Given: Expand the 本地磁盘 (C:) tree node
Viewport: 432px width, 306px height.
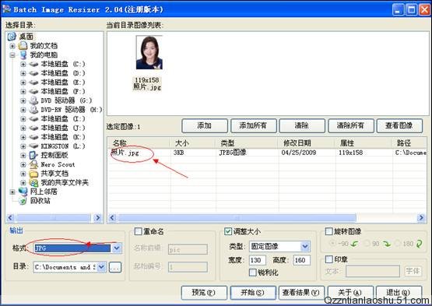Looking at the screenshot, I should click(23, 64).
